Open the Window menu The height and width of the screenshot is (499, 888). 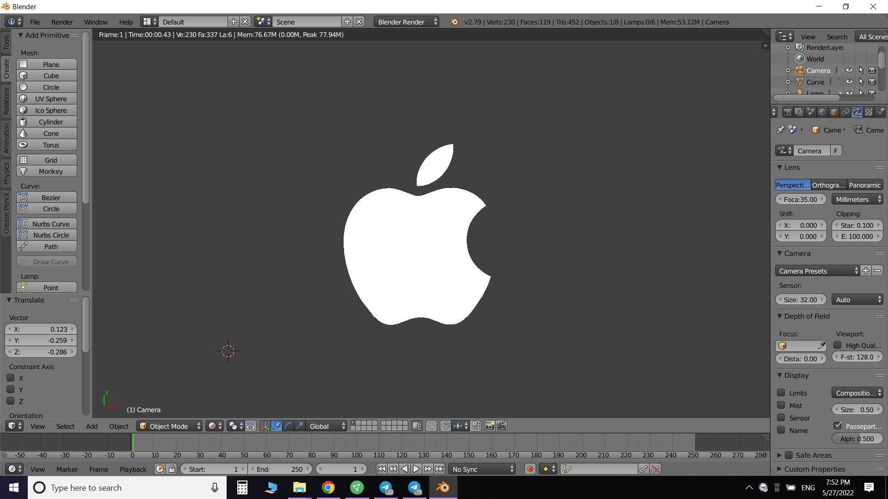[96, 22]
